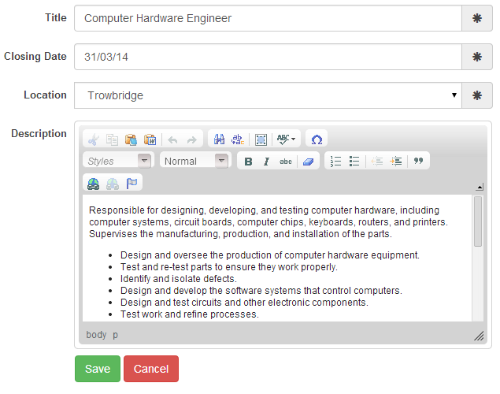The width and height of the screenshot is (500, 394).
Task: Click into the Closing Date field
Action: click(x=267, y=57)
